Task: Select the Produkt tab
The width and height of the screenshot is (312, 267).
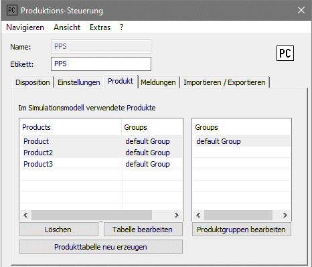Action: 121,81
